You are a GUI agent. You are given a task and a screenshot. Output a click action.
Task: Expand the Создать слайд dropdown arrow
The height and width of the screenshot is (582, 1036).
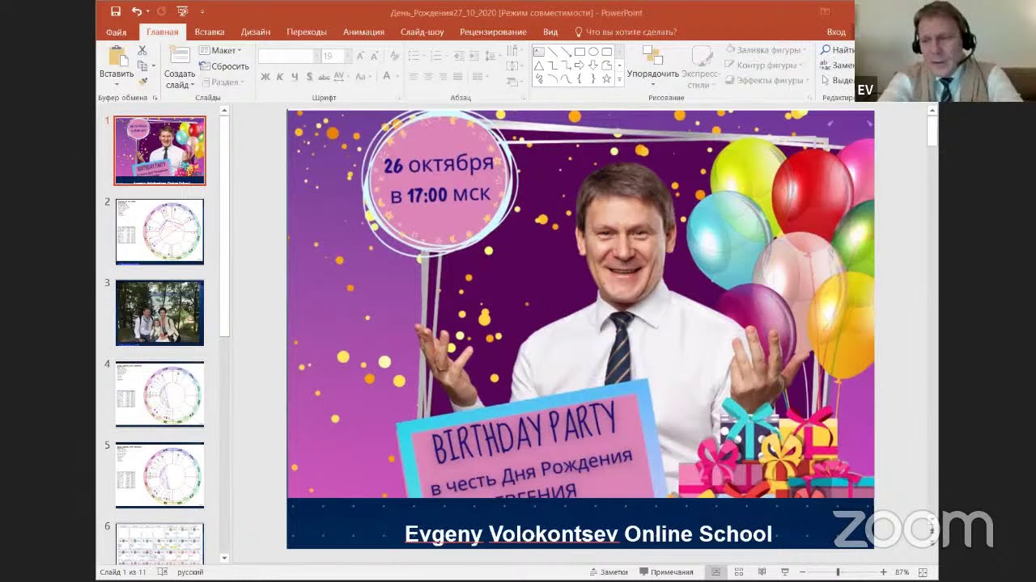193,85
